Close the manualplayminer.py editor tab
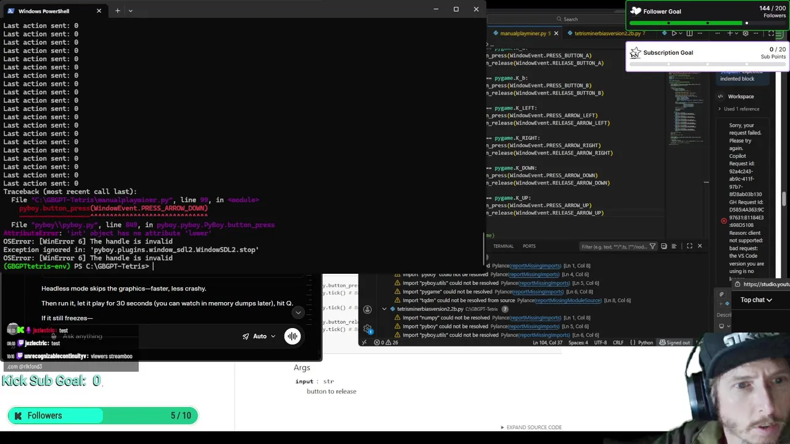 point(555,33)
